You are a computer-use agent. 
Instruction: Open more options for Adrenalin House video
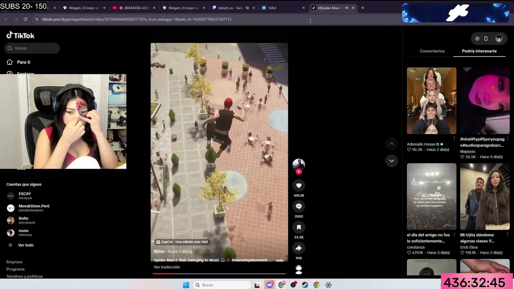(454, 139)
